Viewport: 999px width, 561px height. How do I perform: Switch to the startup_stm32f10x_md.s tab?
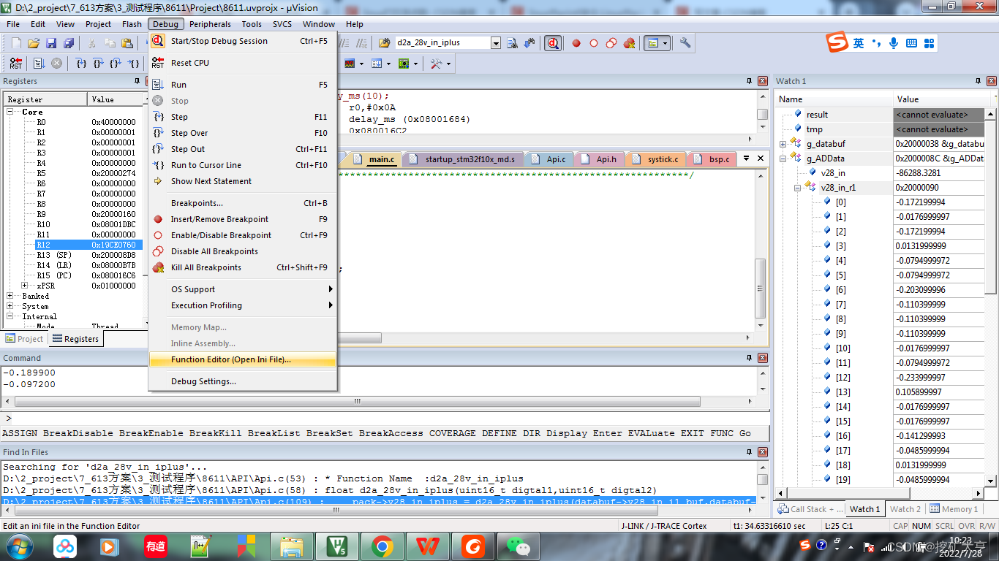pyautogui.click(x=464, y=159)
